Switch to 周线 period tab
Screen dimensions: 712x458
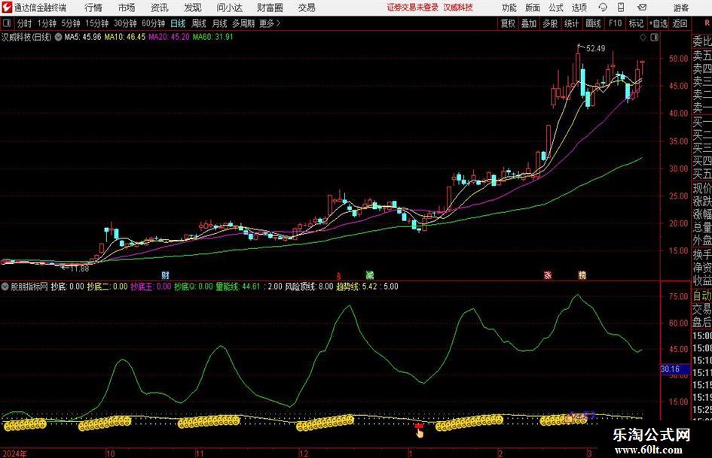pyautogui.click(x=198, y=23)
